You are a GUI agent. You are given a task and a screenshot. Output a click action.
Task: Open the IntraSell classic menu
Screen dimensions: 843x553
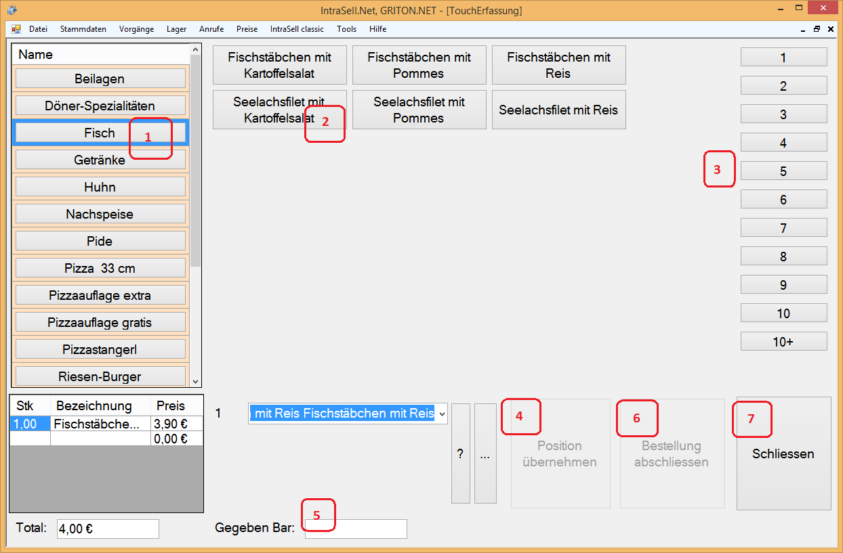click(297, 29)
